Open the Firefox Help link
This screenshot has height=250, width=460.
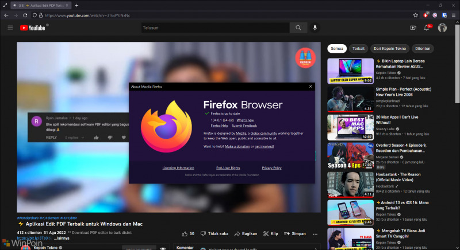pyautogui.click(x=219, y=126)
